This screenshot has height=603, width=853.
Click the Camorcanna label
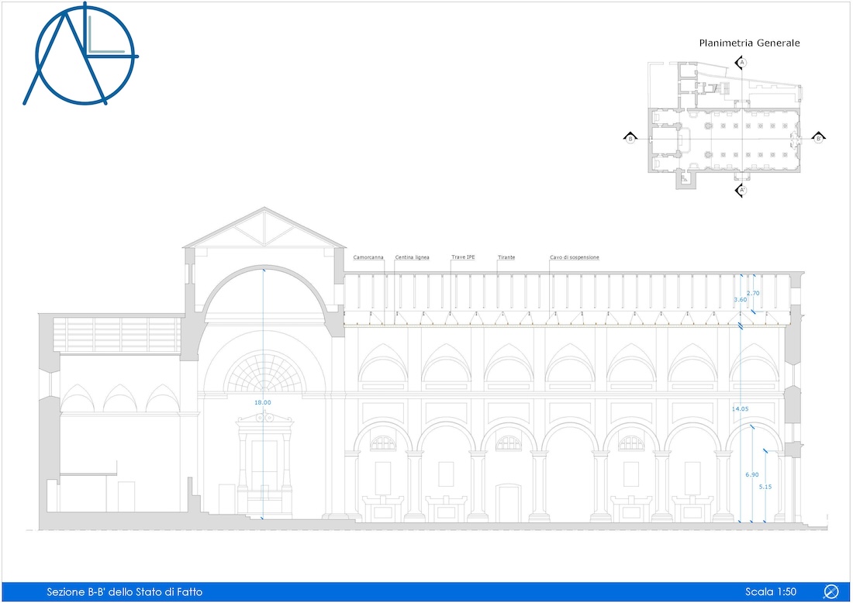click(x=368, y=257)
